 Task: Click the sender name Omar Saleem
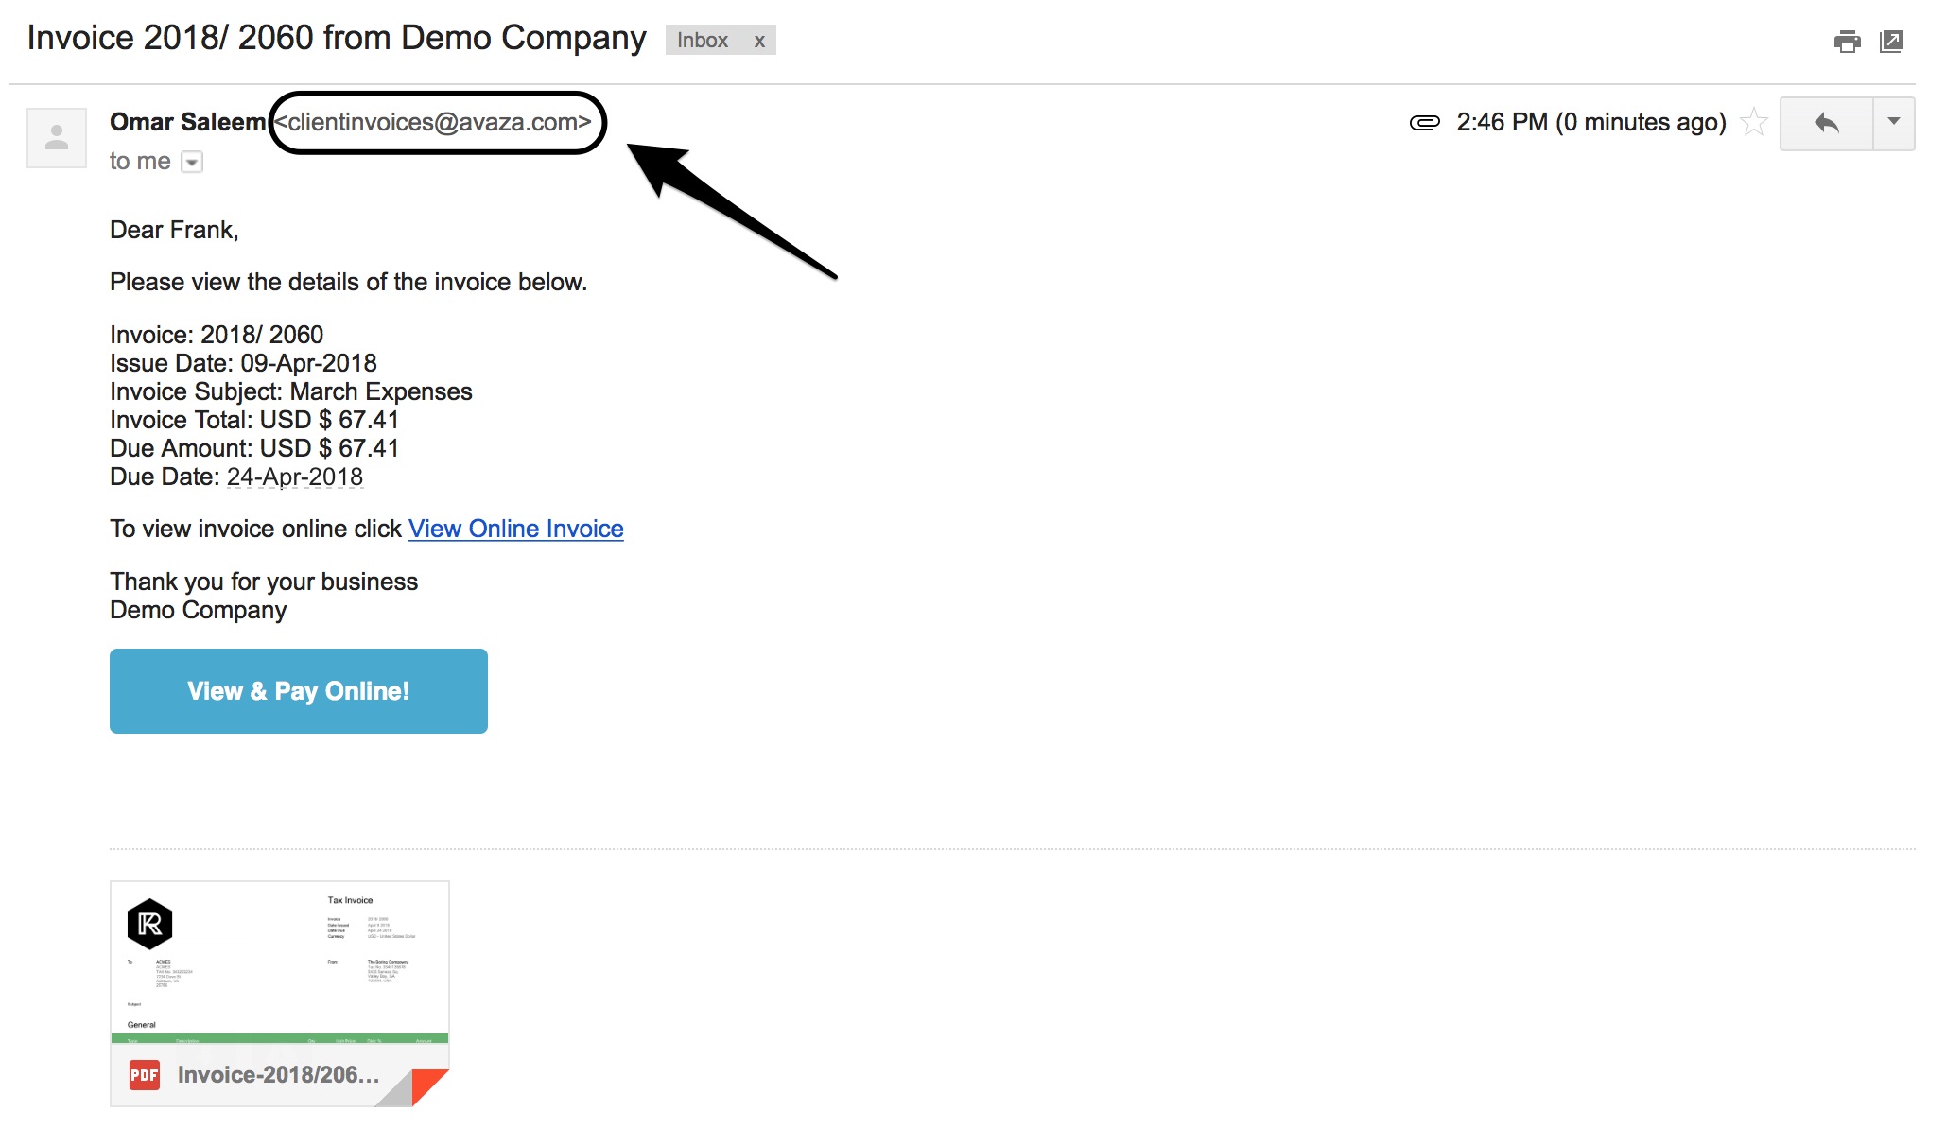pos(187,123)
